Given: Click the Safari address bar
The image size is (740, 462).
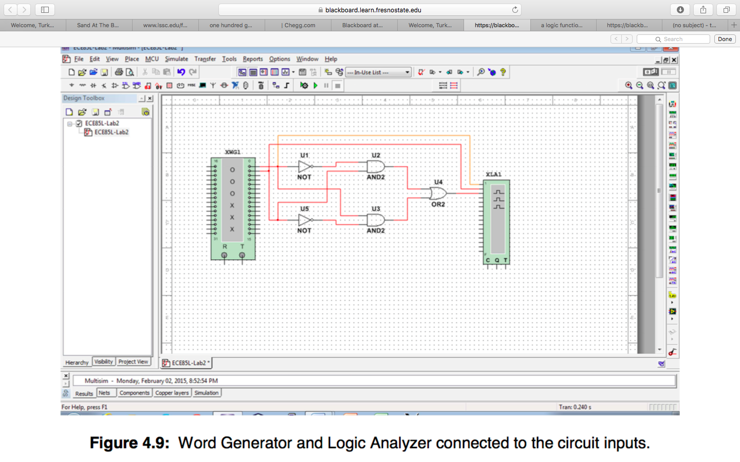Looking at the screenshot, I should coord(370,10).
